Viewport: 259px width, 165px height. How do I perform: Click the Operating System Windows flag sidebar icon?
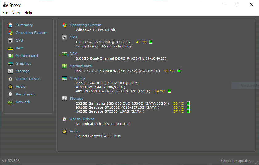click(10, 33)
